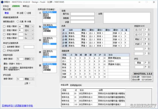Select highlighted item in the 头 armor list
This screenshot has height=109, width=158.
tap(50, 12)
